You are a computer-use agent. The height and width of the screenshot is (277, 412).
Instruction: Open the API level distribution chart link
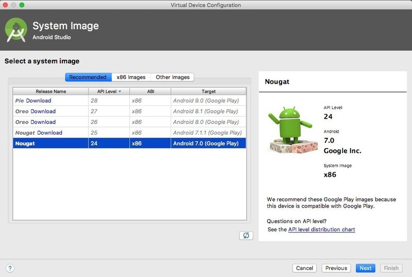(321, 230)
